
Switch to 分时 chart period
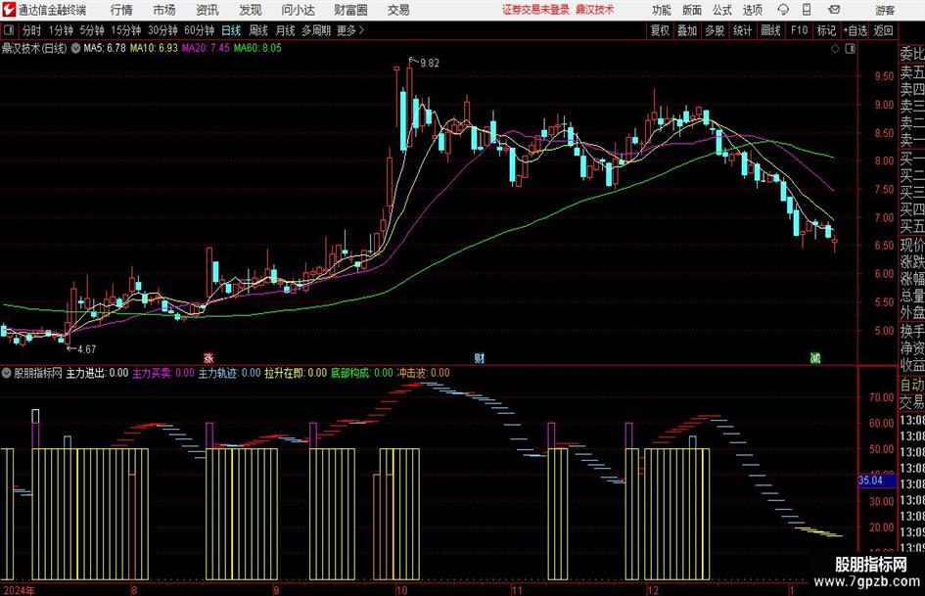pyautogui.click(x=32, y=30)
